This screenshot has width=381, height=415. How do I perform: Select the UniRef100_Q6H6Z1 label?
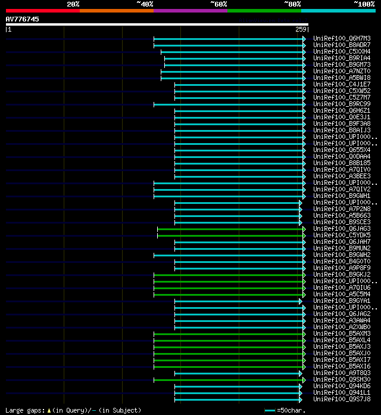(x=342, y=111)
